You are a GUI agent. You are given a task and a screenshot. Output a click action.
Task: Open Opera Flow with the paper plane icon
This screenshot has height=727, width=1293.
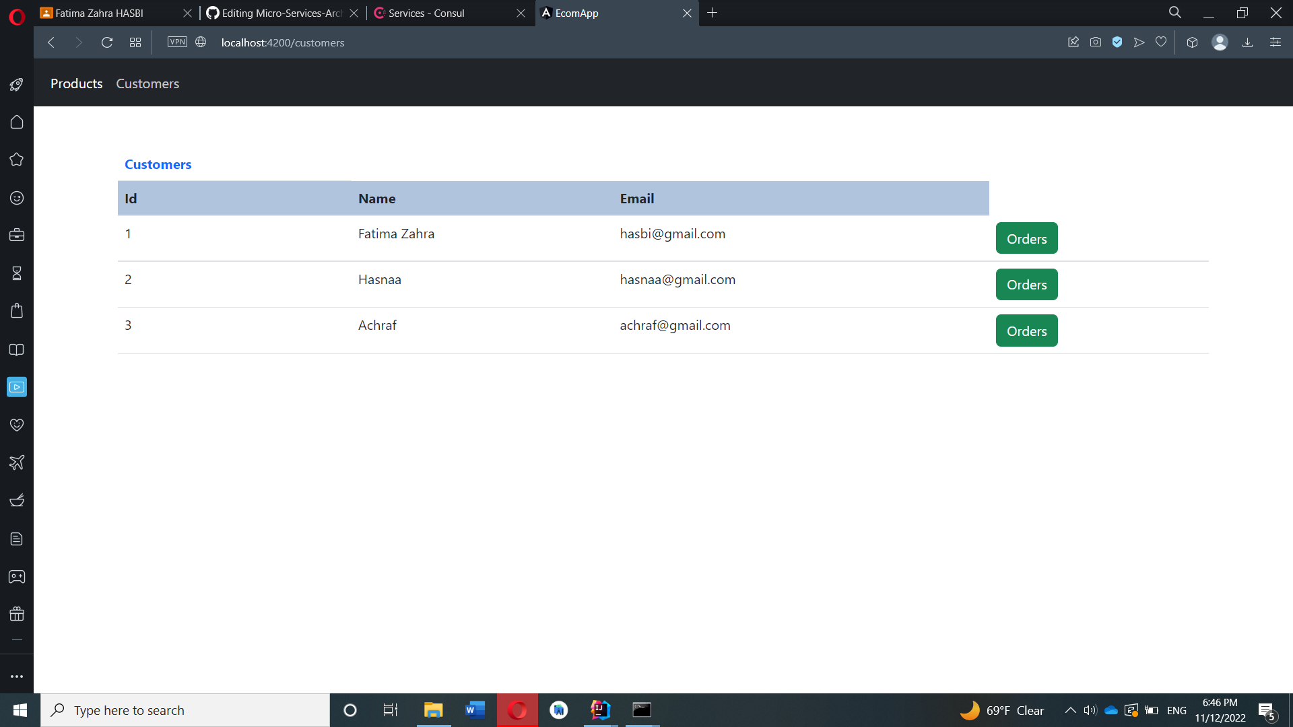[x=1139, y=42]
